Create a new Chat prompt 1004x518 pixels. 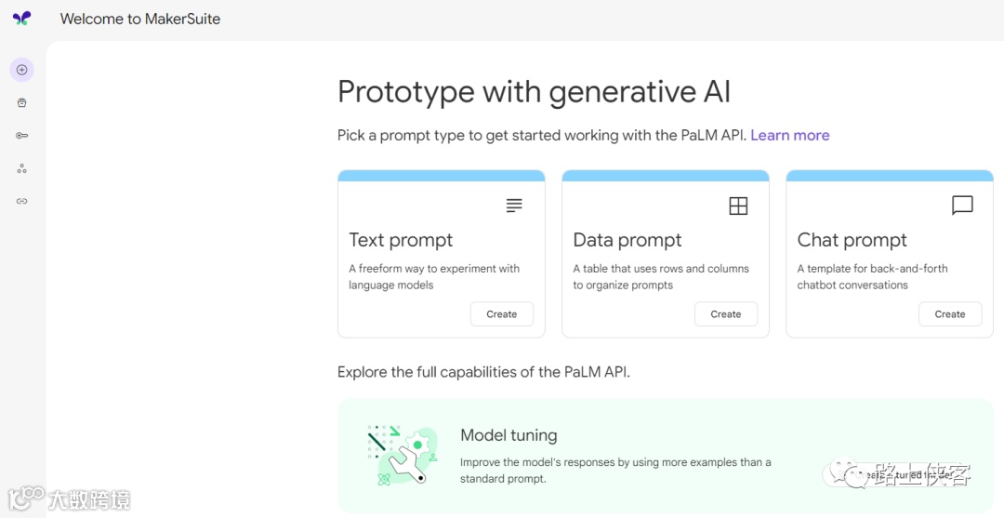tap(949, 314)
